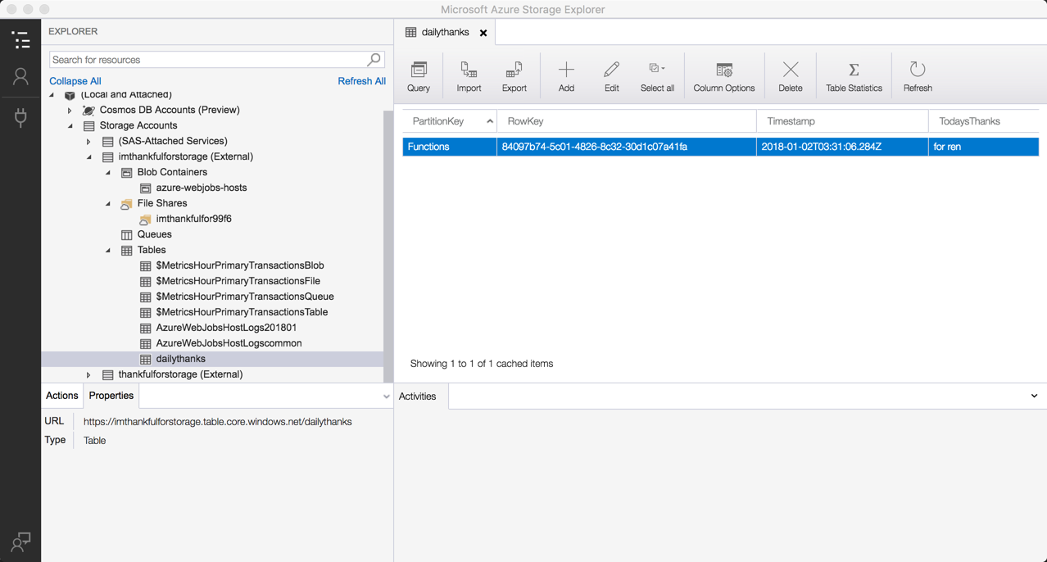
Task: Click the Cosmos DB Accounts icon
Action: 88,110
